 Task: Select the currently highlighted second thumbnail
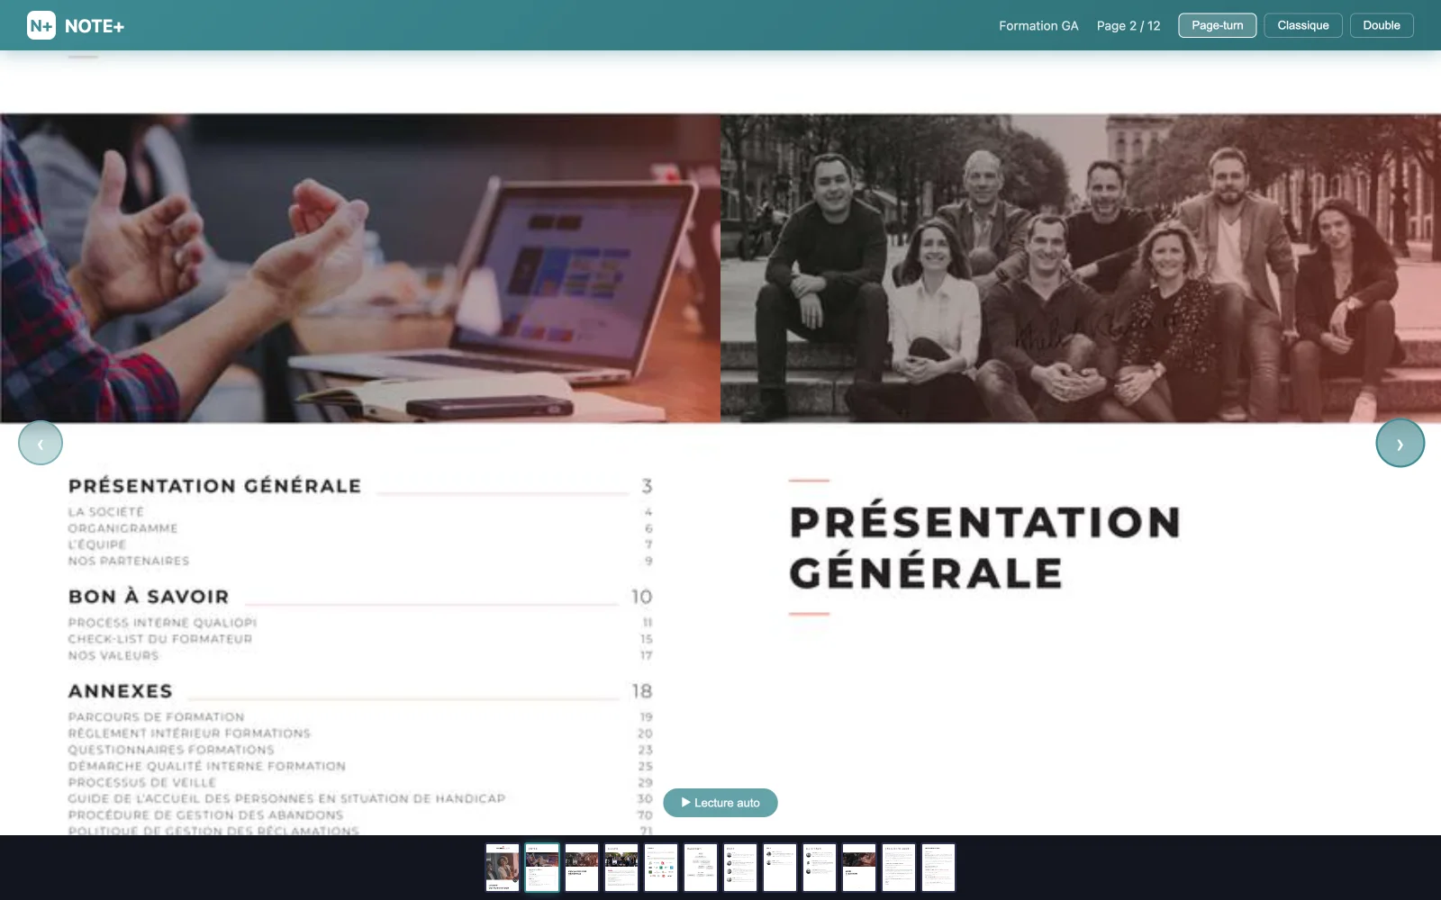point(542,868)
